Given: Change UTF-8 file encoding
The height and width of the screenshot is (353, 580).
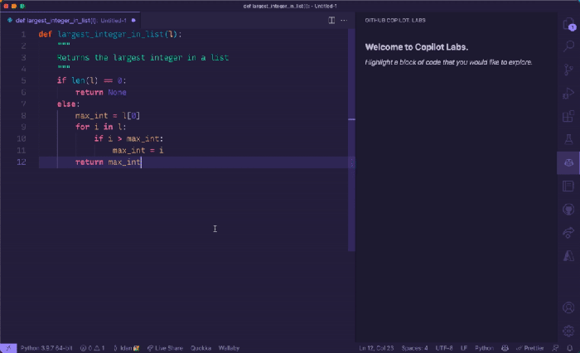Looking at the screenshot, I should (444, 348).
